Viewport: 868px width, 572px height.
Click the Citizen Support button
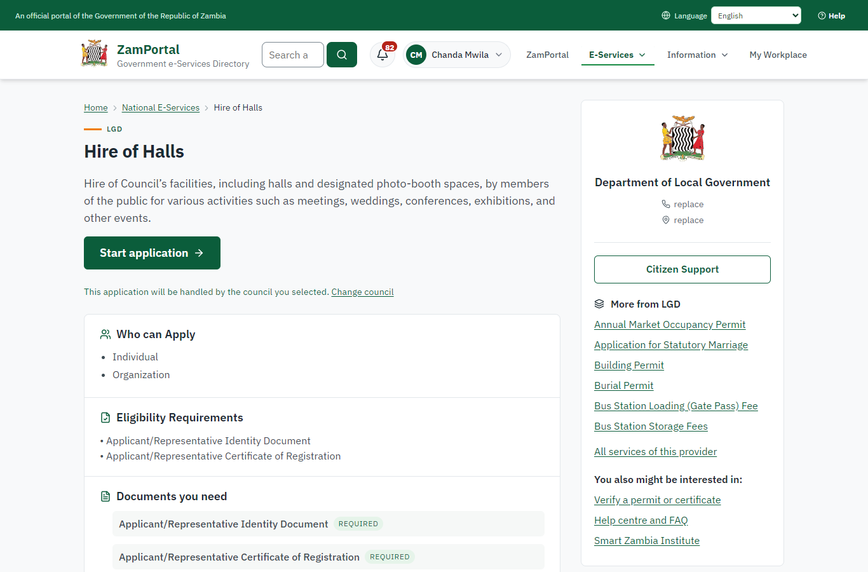(682, 269)
